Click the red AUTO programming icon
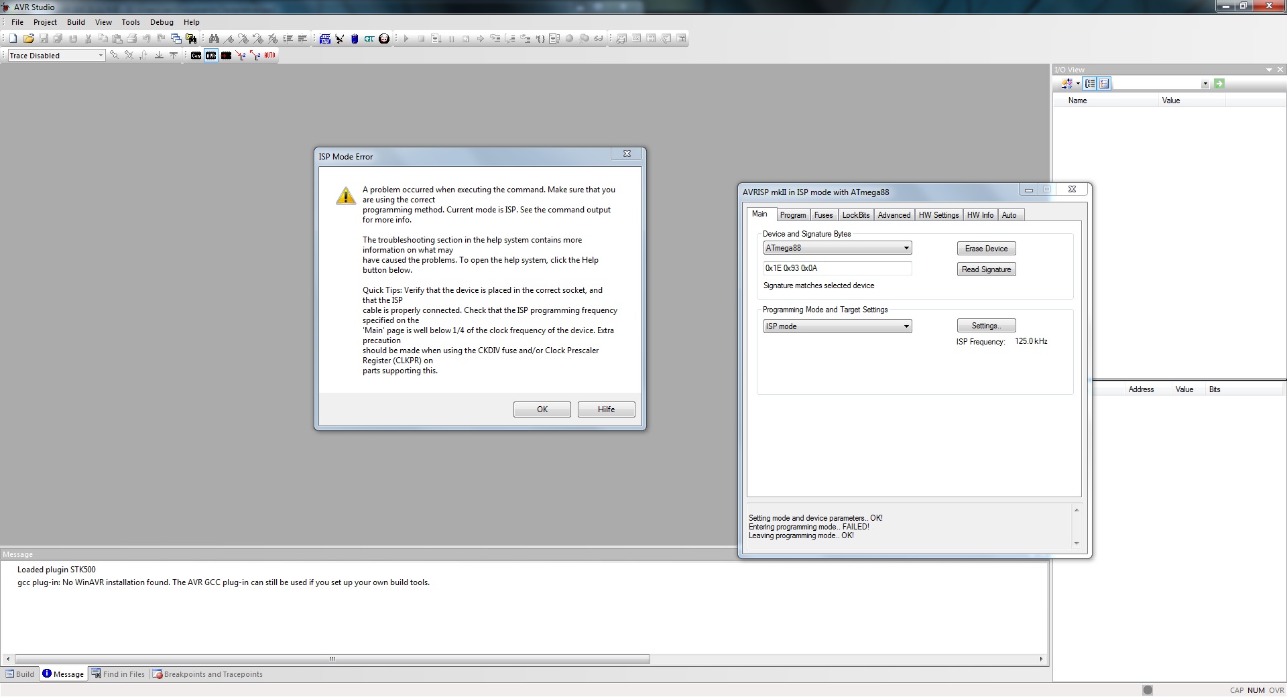 269,55
